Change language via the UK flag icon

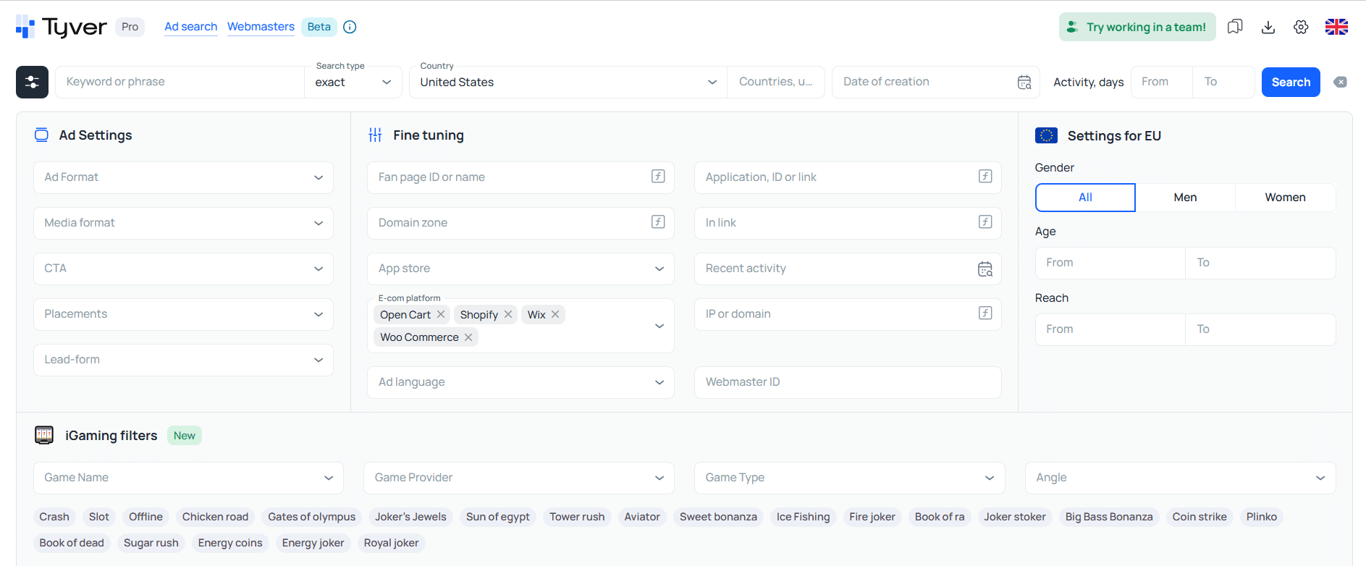pos(1336,27)
